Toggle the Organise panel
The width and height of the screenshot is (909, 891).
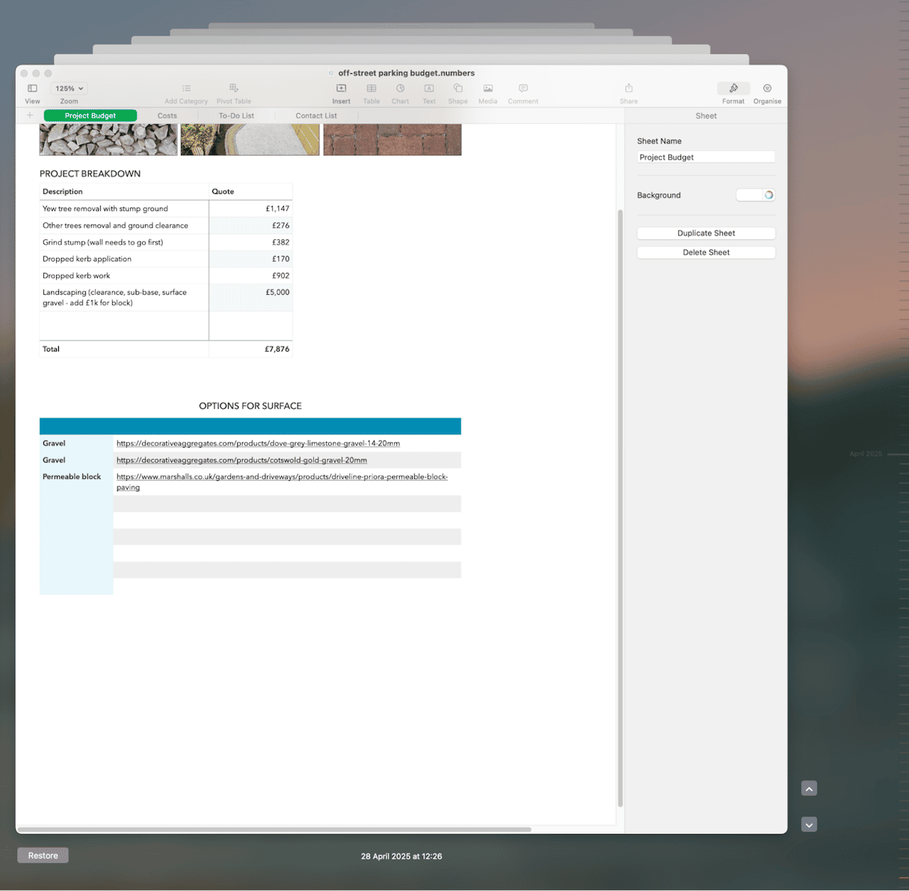[767, 88]
